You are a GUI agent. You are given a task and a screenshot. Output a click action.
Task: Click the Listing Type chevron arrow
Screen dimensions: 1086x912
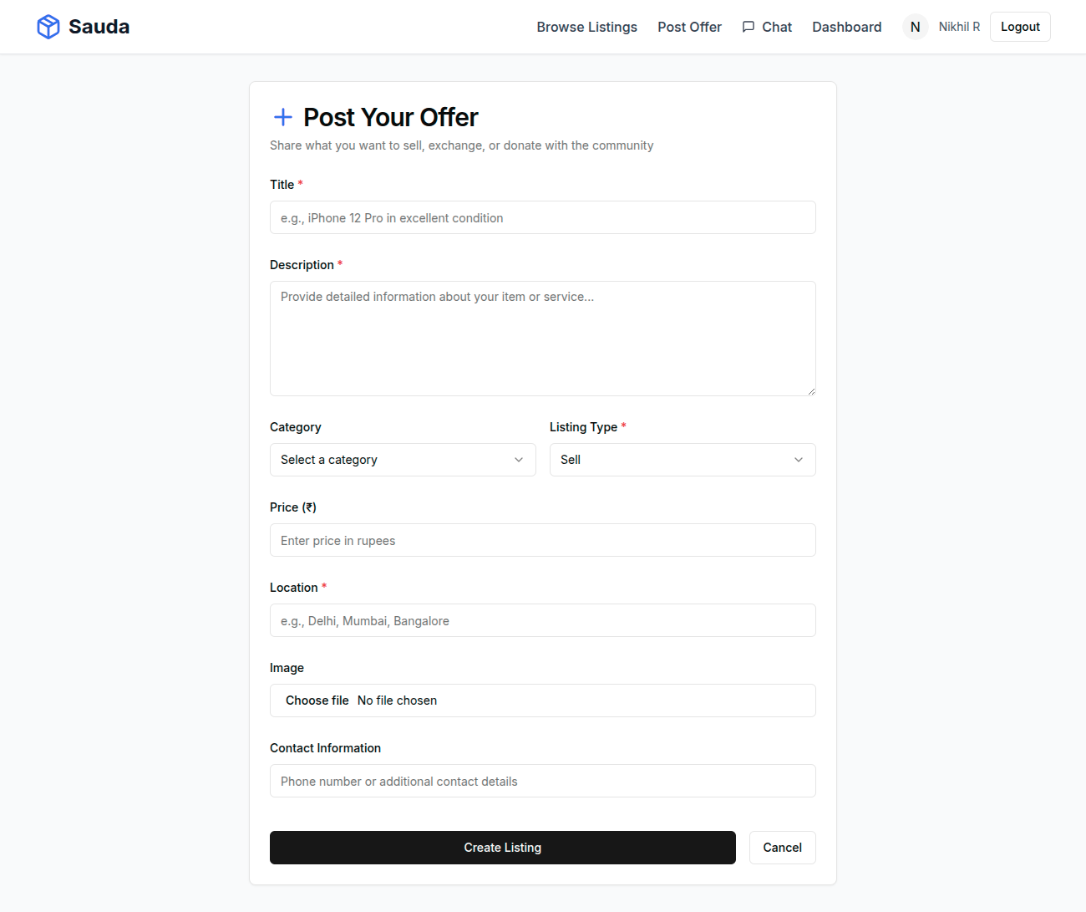799,460
